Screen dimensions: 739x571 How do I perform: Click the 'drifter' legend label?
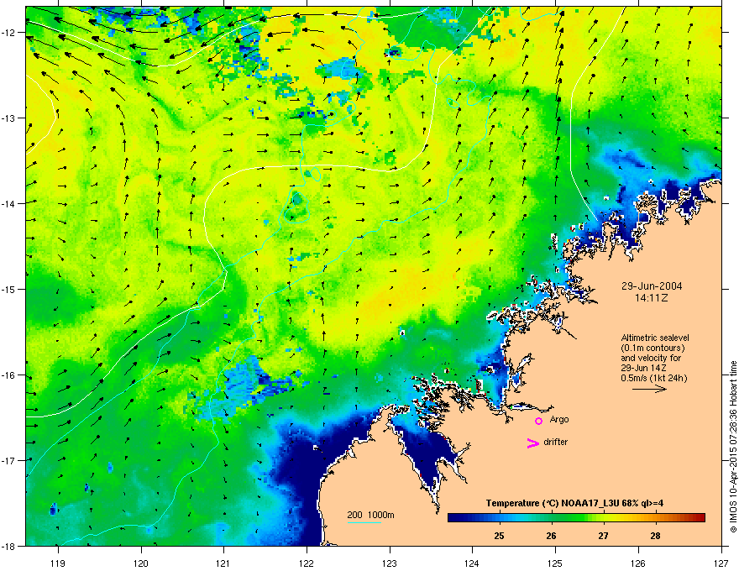[x=556, y=442]
